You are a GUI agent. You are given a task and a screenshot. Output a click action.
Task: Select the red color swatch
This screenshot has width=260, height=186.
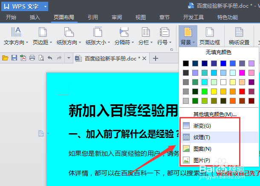[x=242, y=92]
